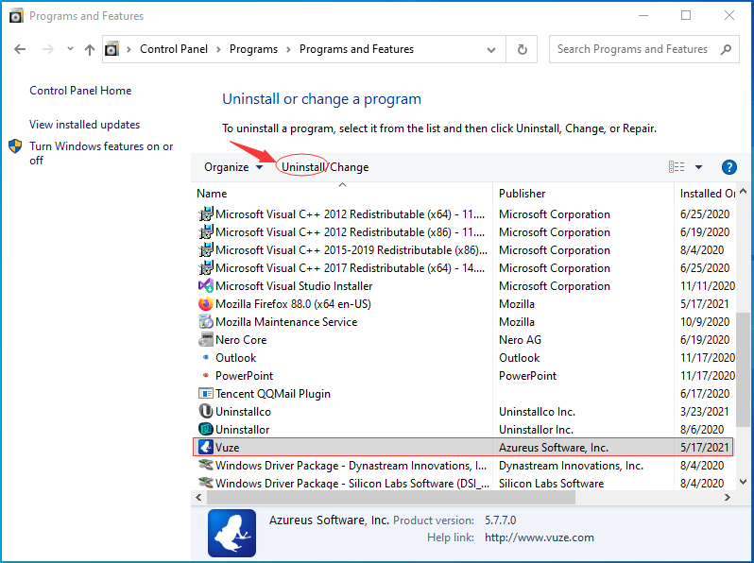Click the vertical scrollbar thumb
754x563 pixels.
[x=743, y=369]
